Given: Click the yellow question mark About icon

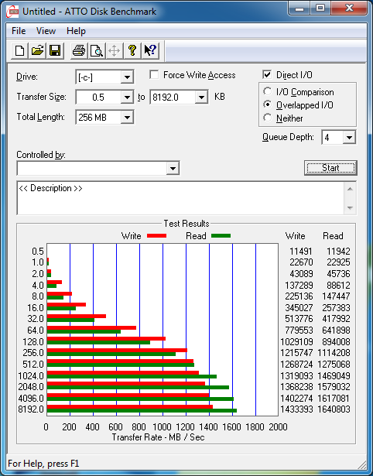Looking at the screenshot, I should 132,51.
